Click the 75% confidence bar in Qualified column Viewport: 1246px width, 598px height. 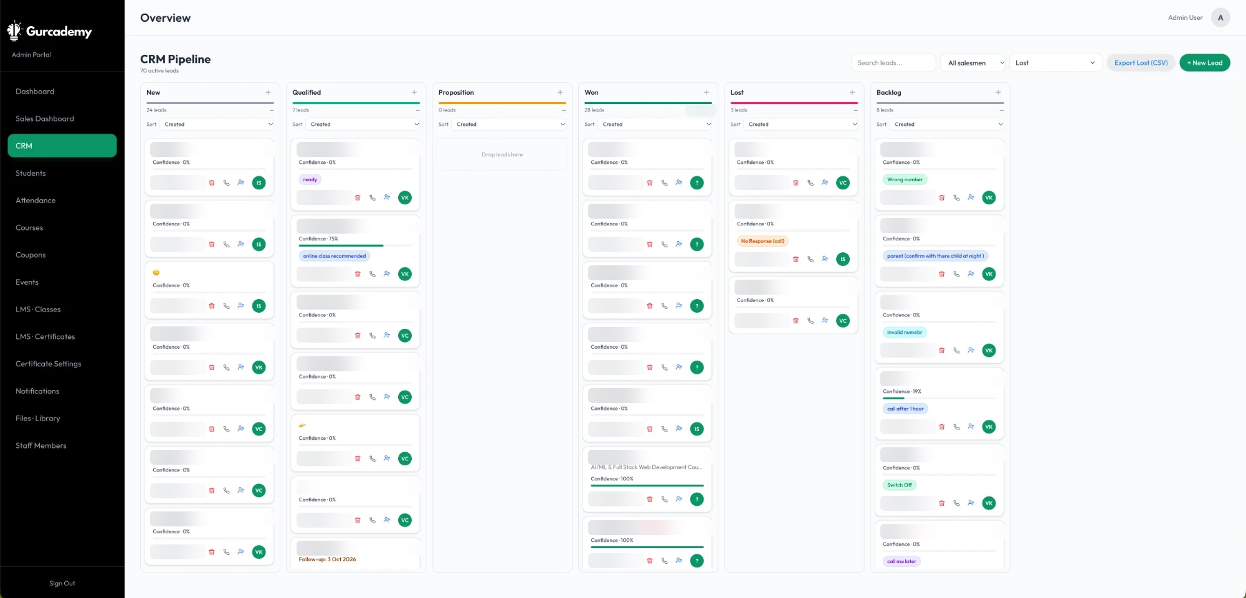coord(355,245)
